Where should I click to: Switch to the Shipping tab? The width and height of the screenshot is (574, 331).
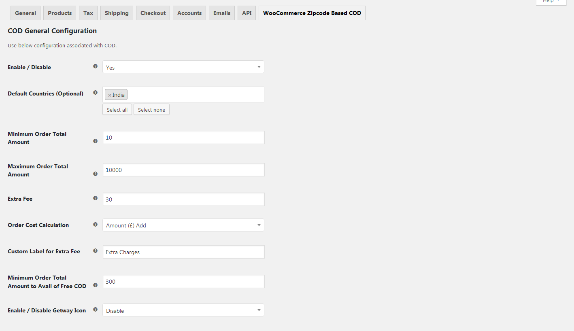tap(117, 13)
